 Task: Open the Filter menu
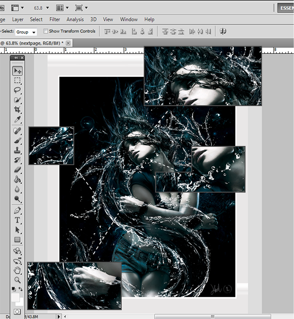click(x=55, y=20)
